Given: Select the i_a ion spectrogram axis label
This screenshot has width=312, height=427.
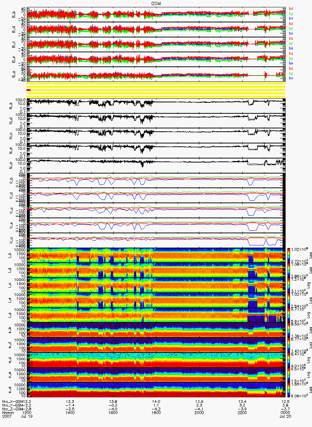Looking at the screenshot, I should [10, 315].
